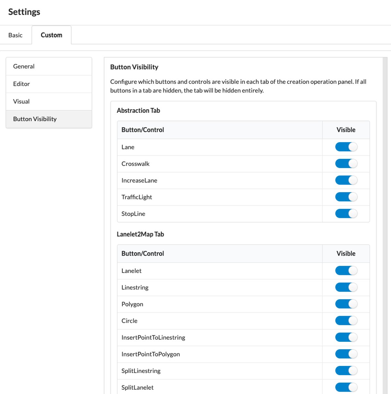Viewport: 391px width, 394px height.
Task: Click the Settings page title
Action: point(24,12)
